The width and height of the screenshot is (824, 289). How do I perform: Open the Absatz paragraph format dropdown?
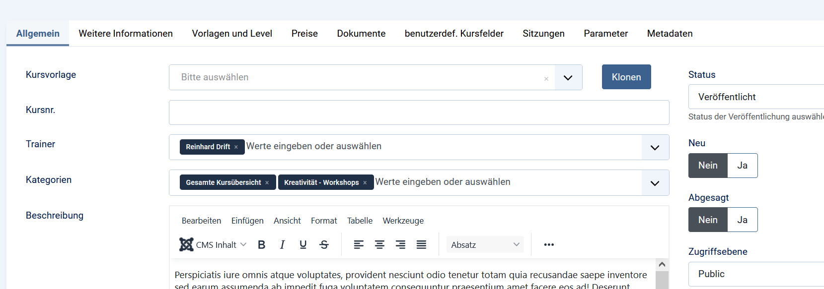coord(485,244)
